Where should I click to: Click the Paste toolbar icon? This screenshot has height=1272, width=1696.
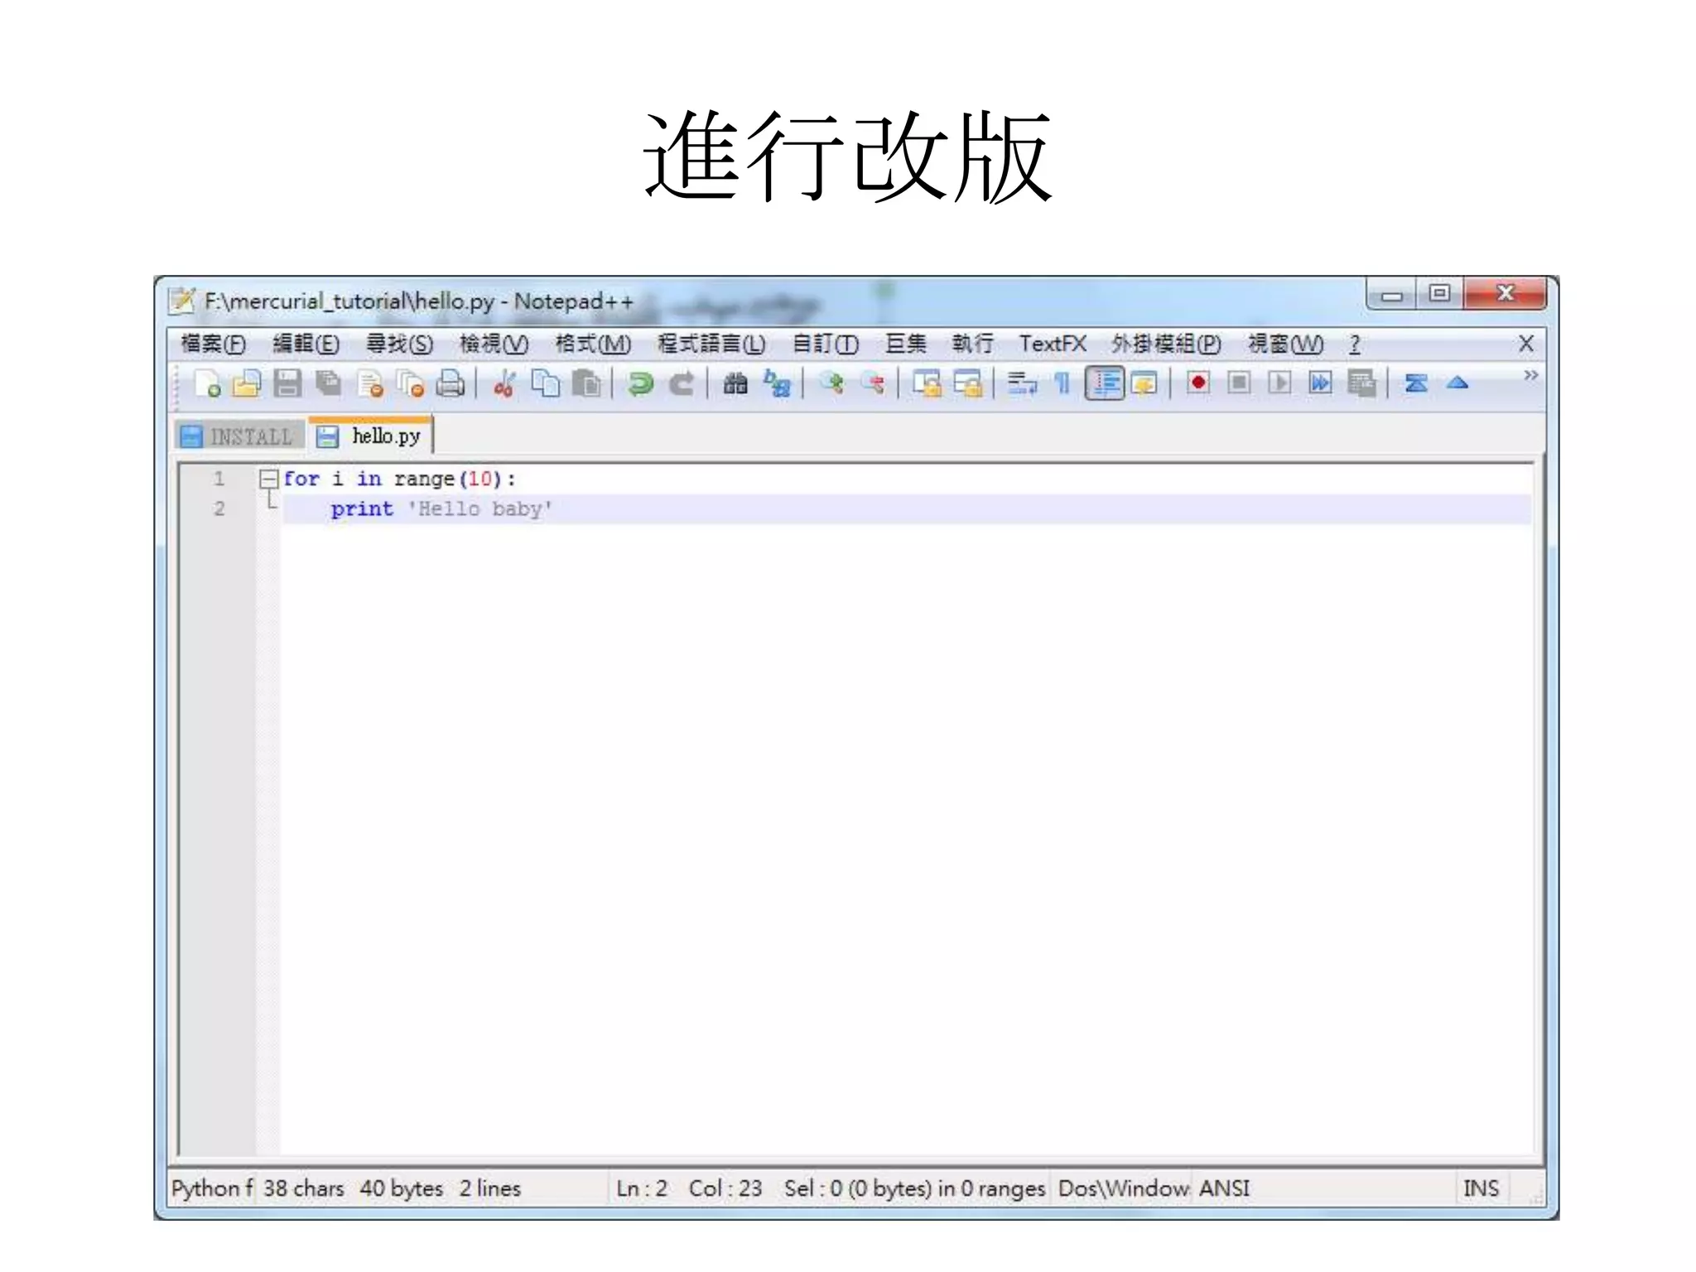[587, 384]
